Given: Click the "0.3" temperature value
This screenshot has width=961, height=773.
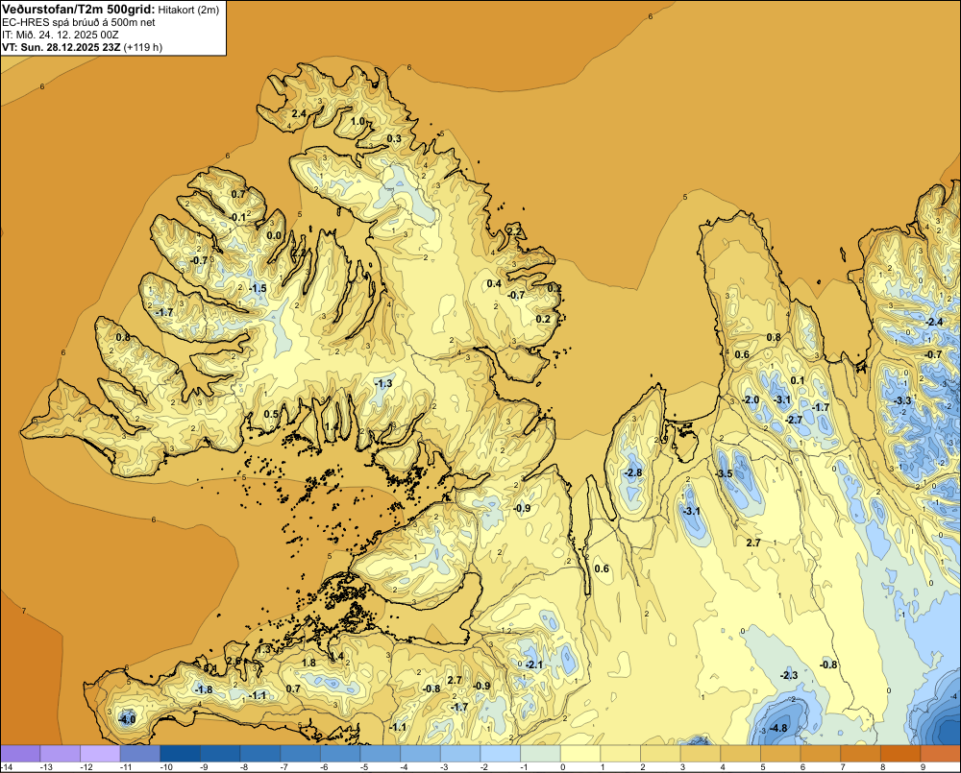Looking at the screenshot, I should point(394,138).
